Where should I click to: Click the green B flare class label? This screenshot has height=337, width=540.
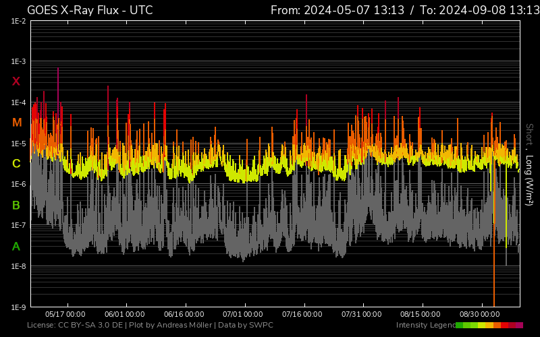[16, 205]
